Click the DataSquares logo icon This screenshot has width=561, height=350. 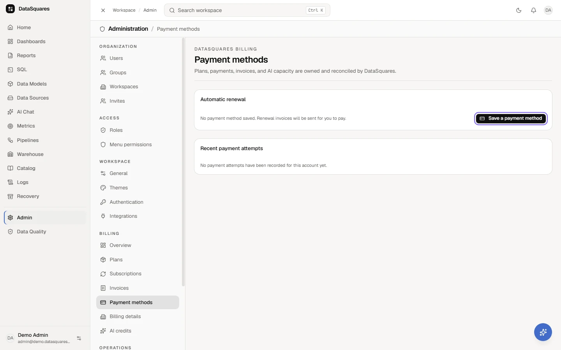tap(11, 9)
